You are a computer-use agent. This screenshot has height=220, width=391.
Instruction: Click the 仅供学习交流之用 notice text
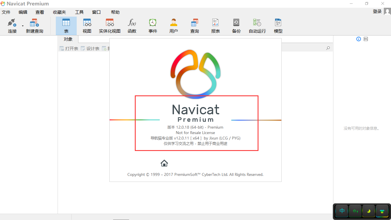pyautogui.click(x=195, y=144)
